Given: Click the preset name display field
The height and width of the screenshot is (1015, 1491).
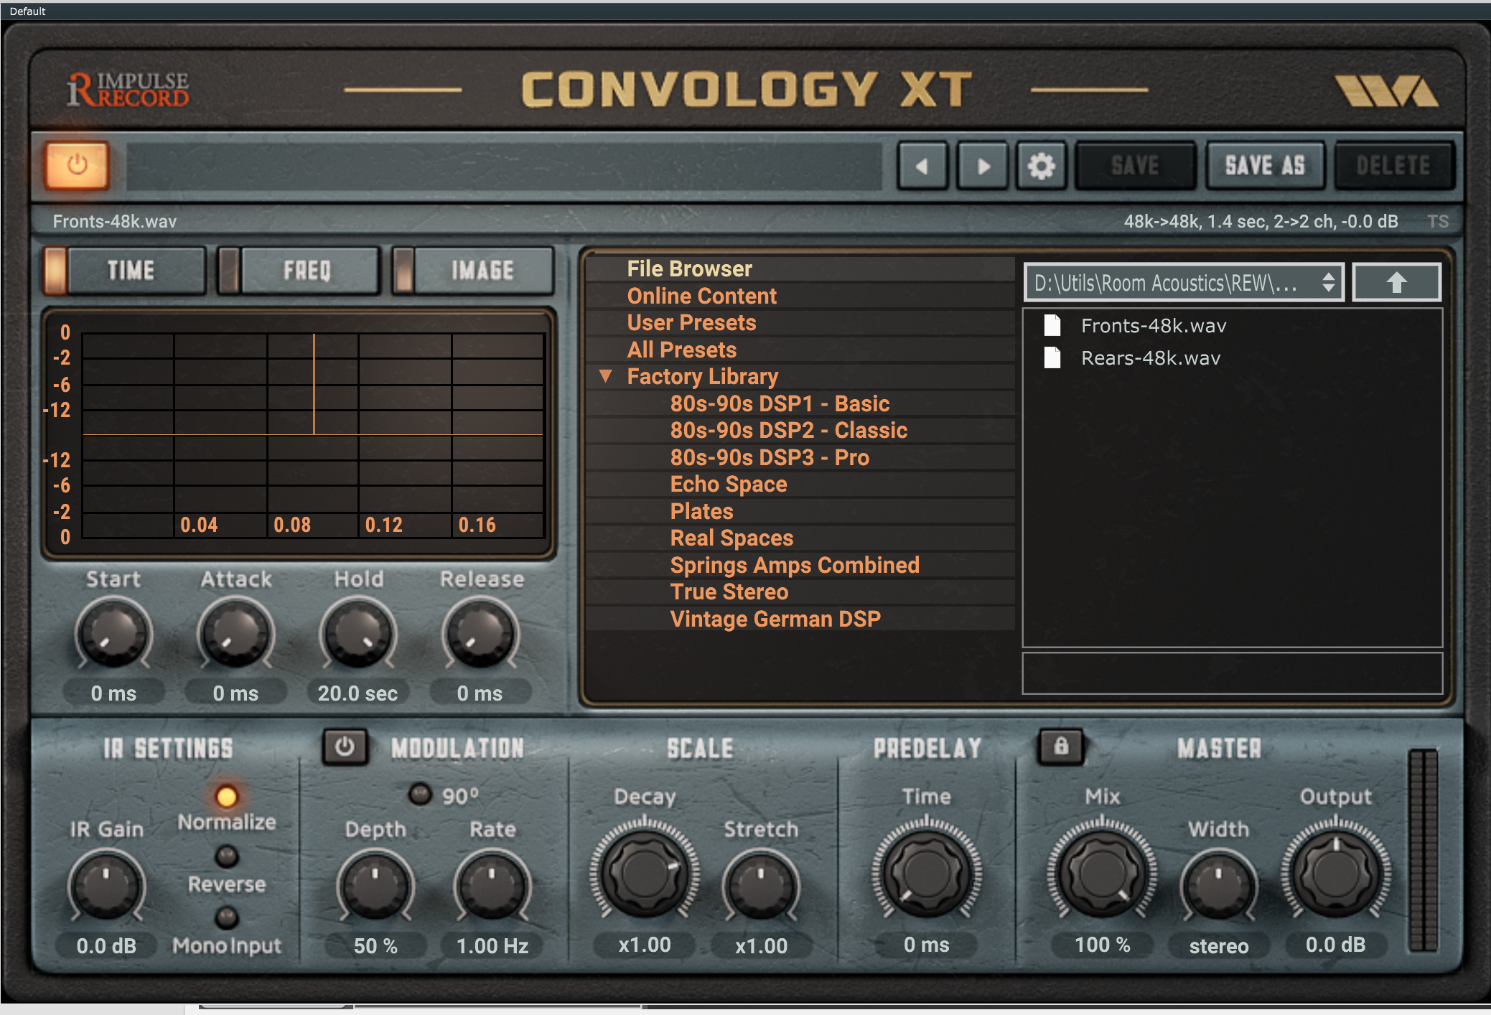Looking at the screenshot, I should (504, 166).
